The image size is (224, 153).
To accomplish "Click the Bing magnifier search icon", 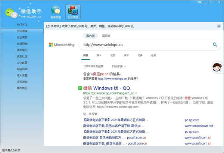I will click(215, 45).
